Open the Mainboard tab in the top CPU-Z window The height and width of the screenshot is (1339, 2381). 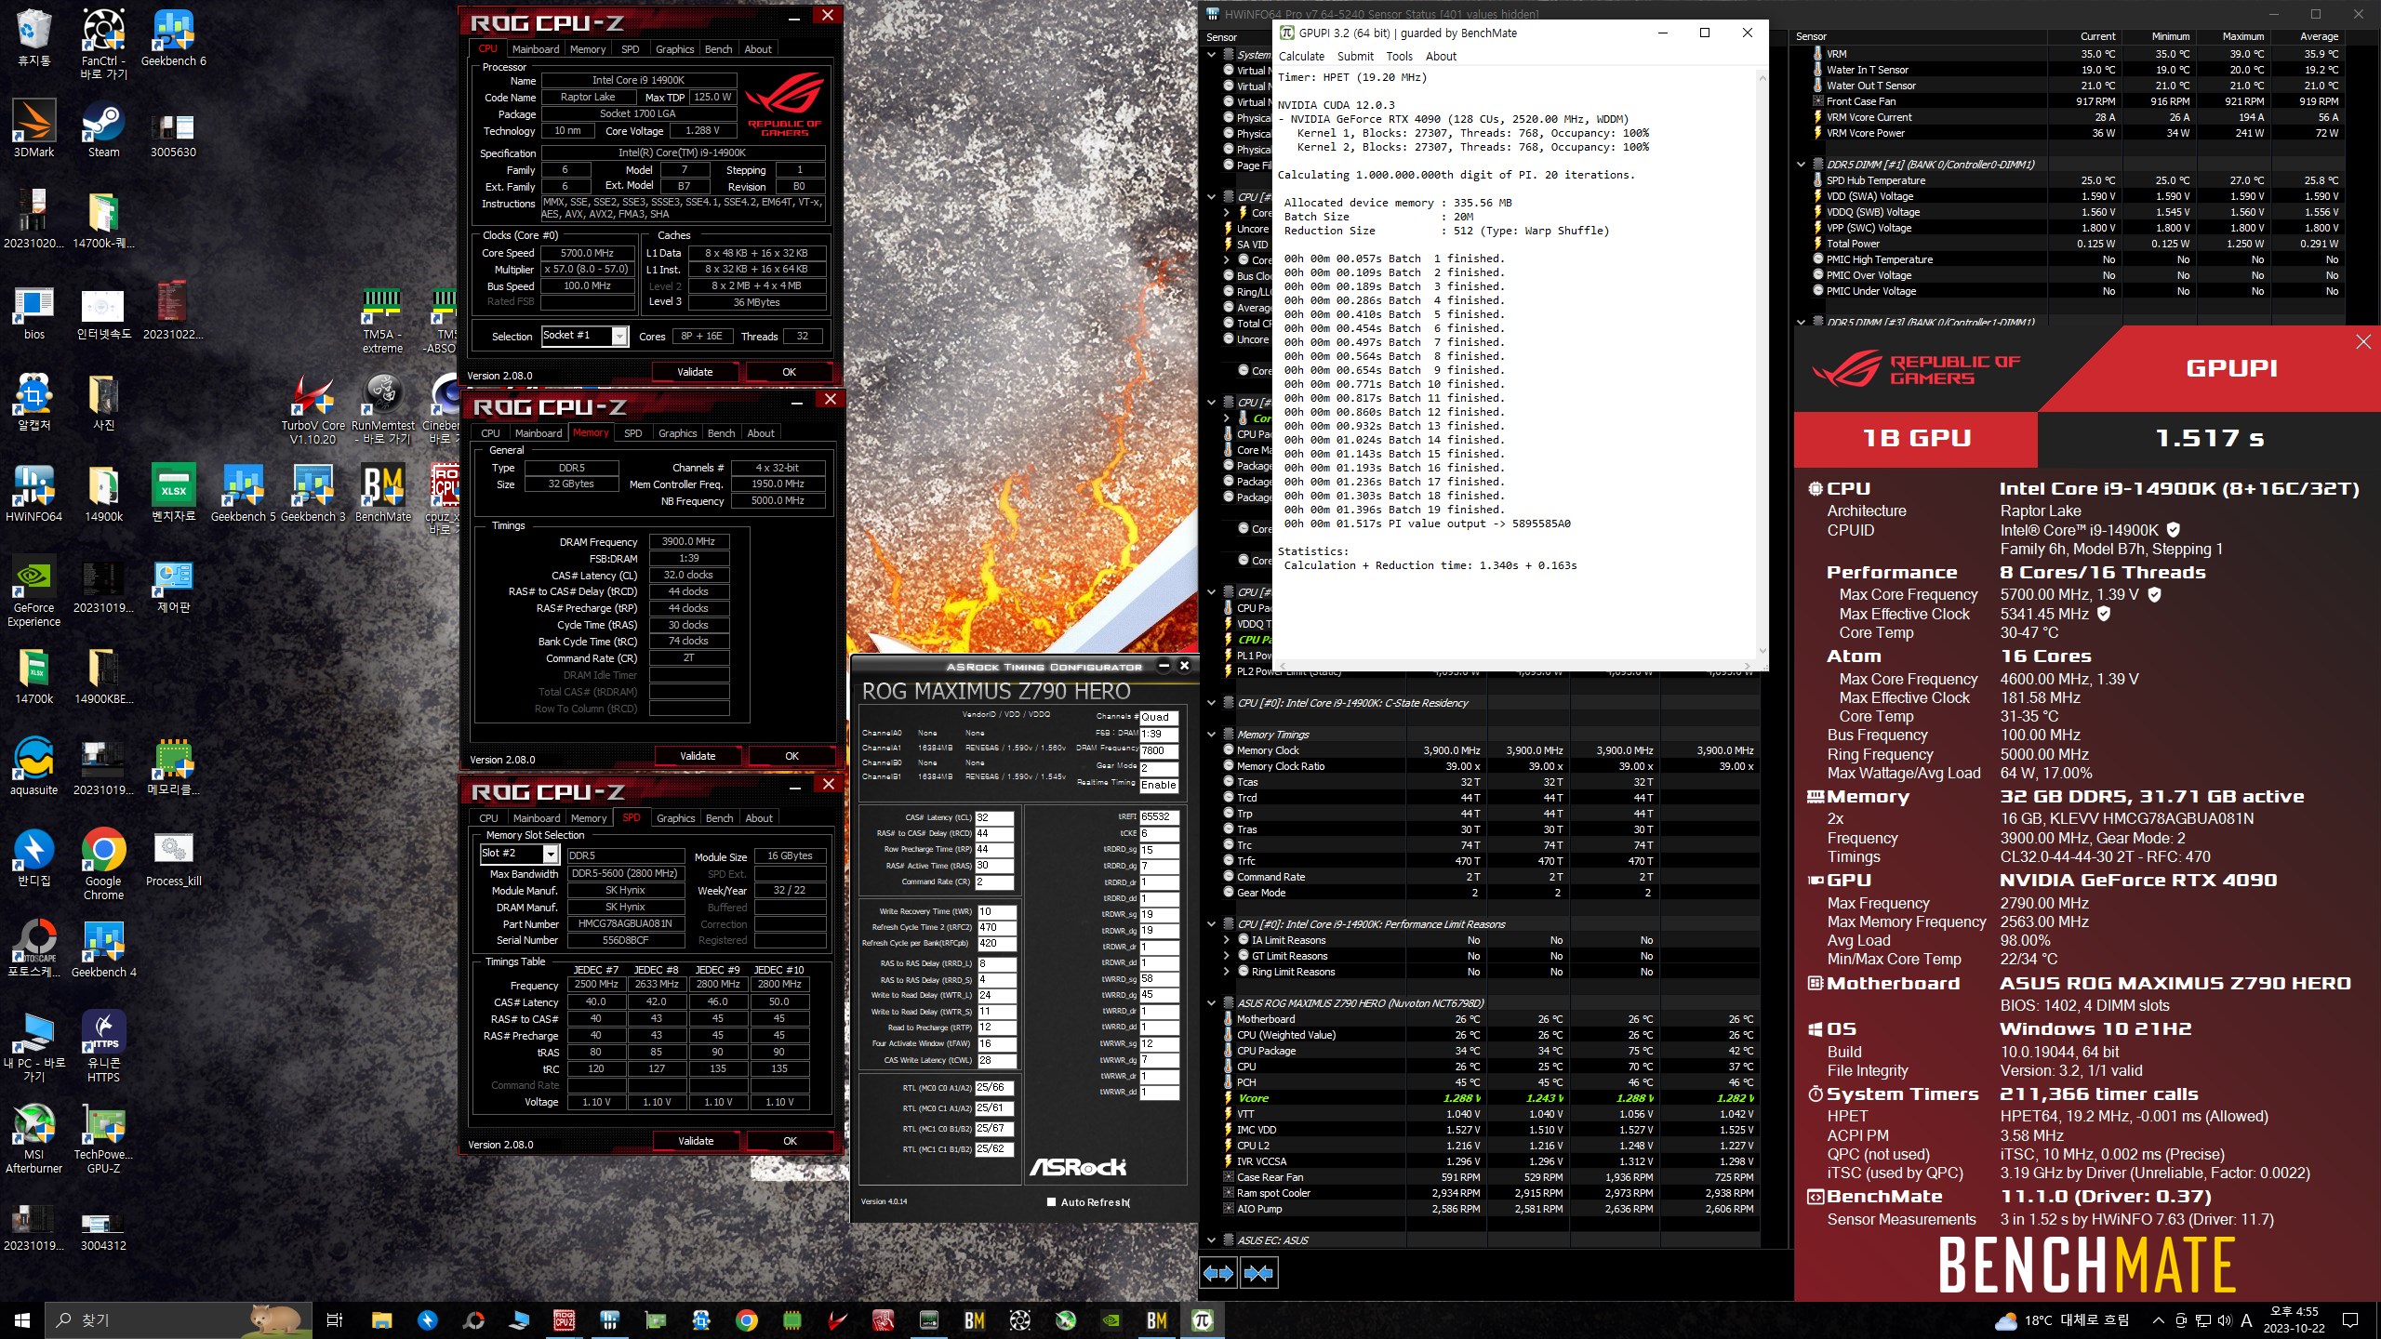(536, 49)
